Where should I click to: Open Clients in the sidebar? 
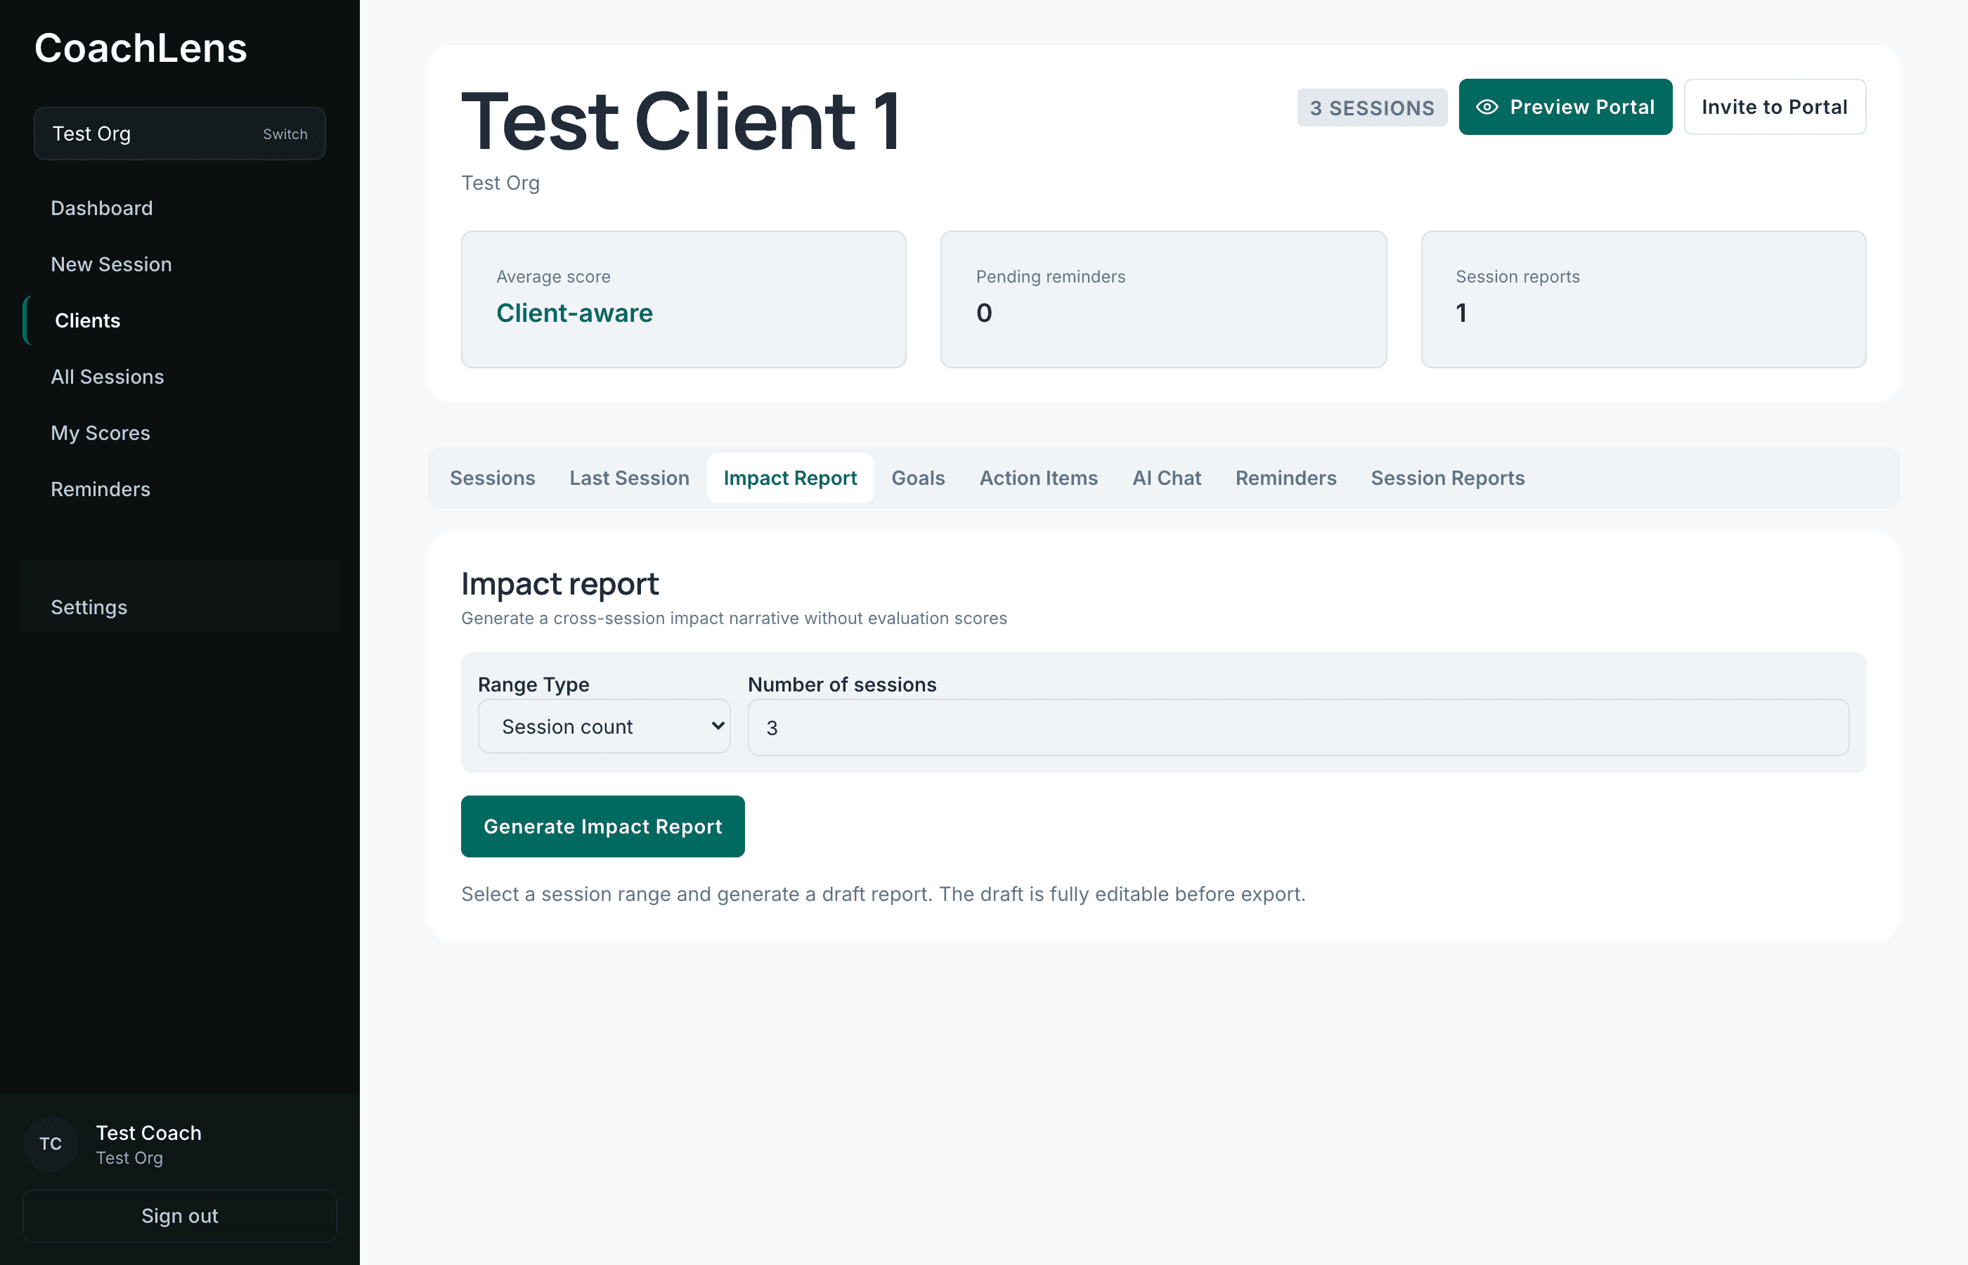pyautogui.click(x=180, y=320)
